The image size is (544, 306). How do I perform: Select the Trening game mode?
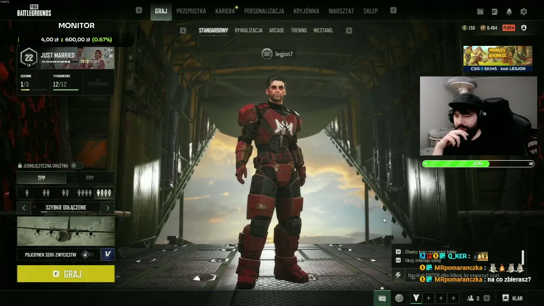point(299,31)
